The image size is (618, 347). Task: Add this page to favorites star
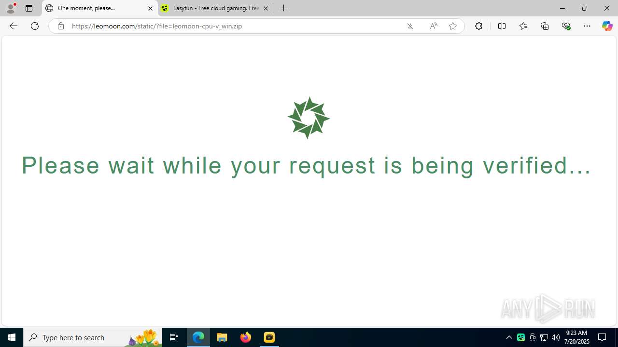453,26
